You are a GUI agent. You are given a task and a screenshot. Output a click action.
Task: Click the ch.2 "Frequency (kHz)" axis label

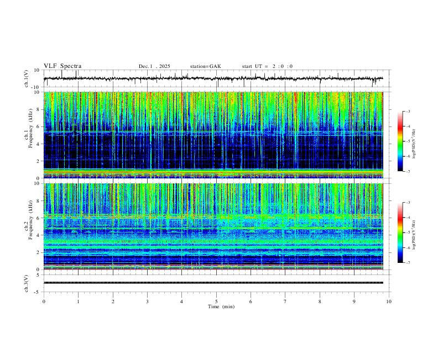pos(30,219)
